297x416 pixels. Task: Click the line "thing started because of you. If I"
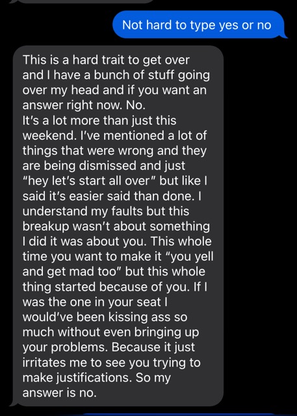click(114, 287)
